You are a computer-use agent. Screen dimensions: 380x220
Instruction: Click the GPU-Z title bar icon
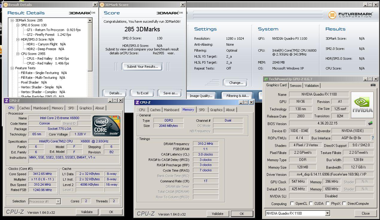(x=266, y=79)
